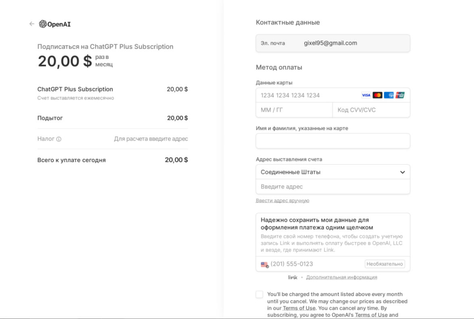Image resolution: width=474 pixels, height=319 pixels.
Task: Click the Код CVV/CVC field
Action: [371, 110]
